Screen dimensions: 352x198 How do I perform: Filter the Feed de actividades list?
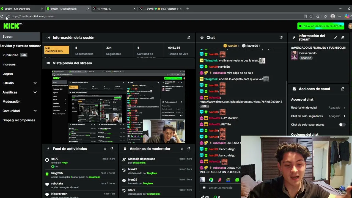pyautogui.click(x=105, y=149)
